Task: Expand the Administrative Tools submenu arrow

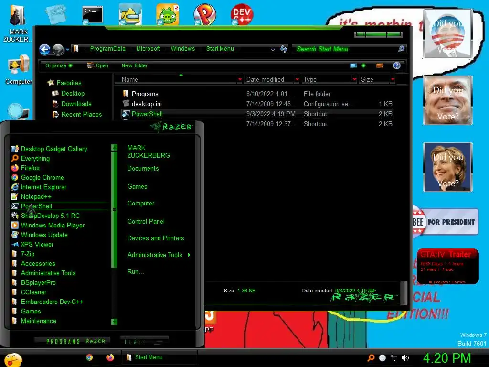Action: pyautogui.click(x=189, y=255)
